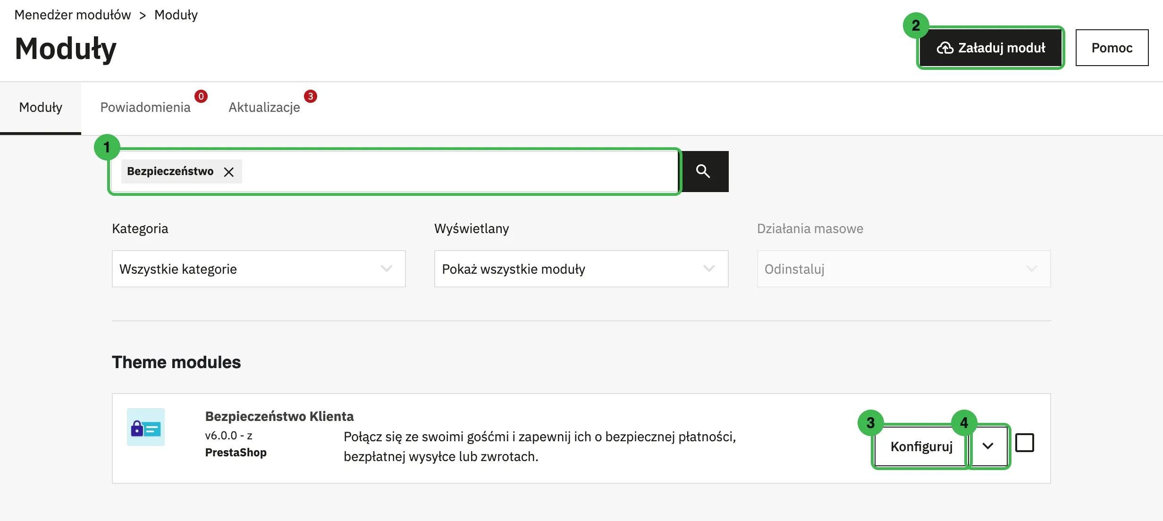This screenshot has height=521, width=1163.
Task: Click the Theme modules heading
Action: (x=177, y=362)
